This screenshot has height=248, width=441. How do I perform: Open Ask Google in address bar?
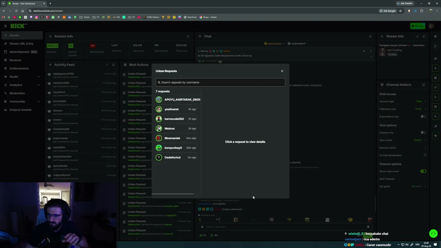[x=388, y=11]
